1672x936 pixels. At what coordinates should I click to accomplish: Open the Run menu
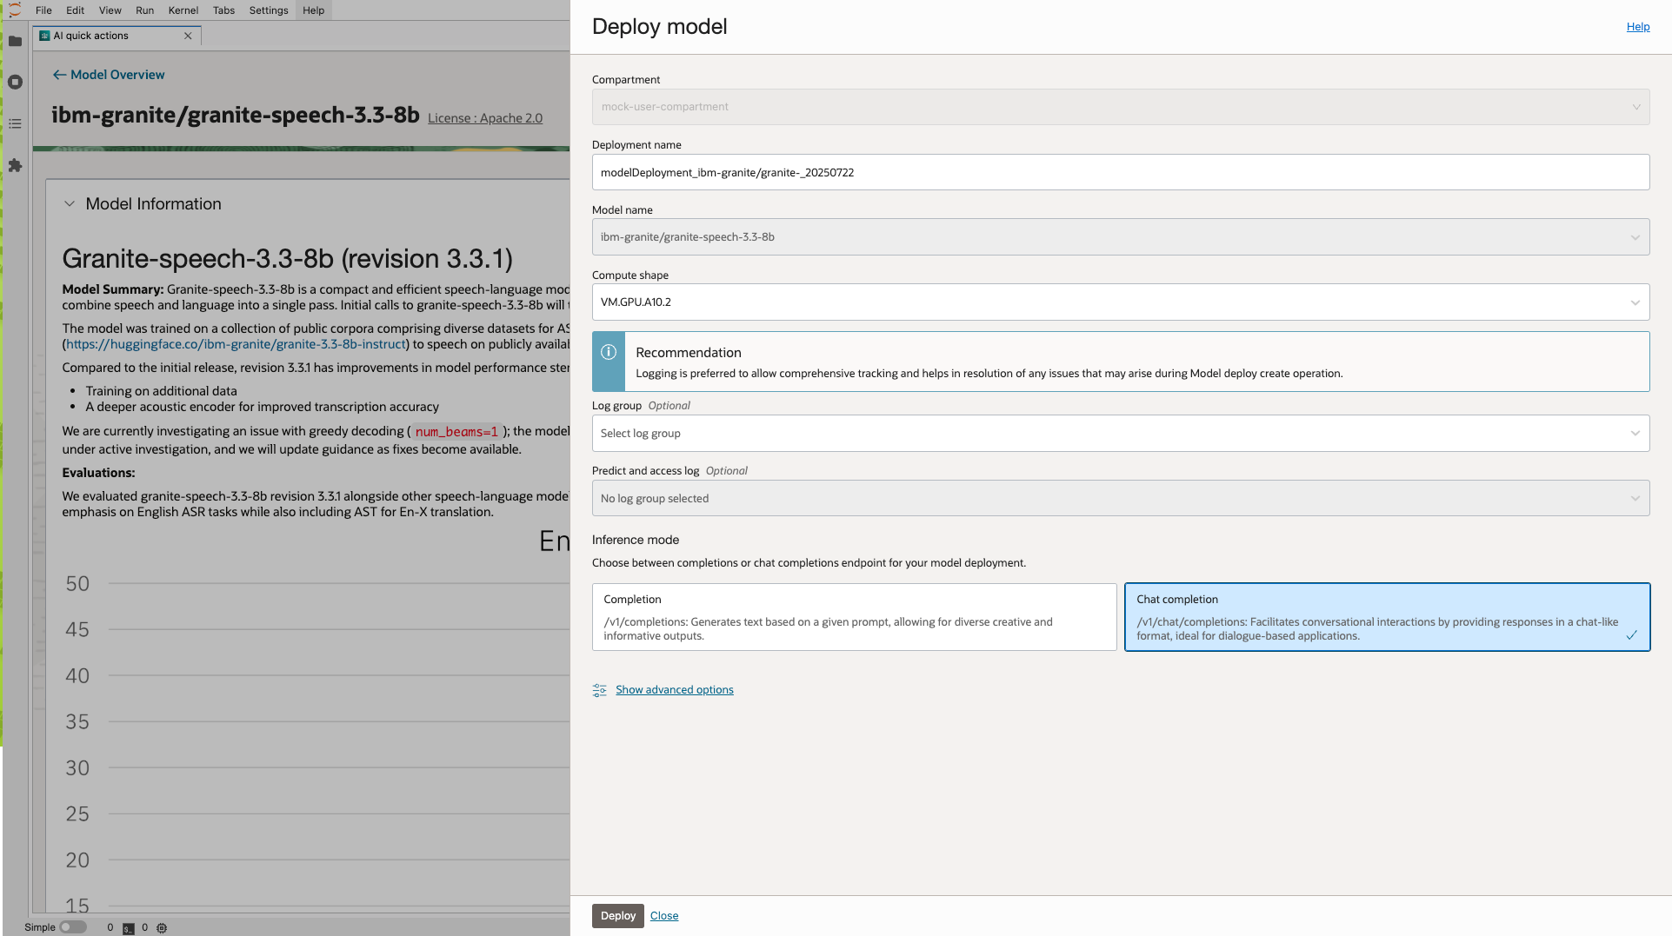[145, 10]
